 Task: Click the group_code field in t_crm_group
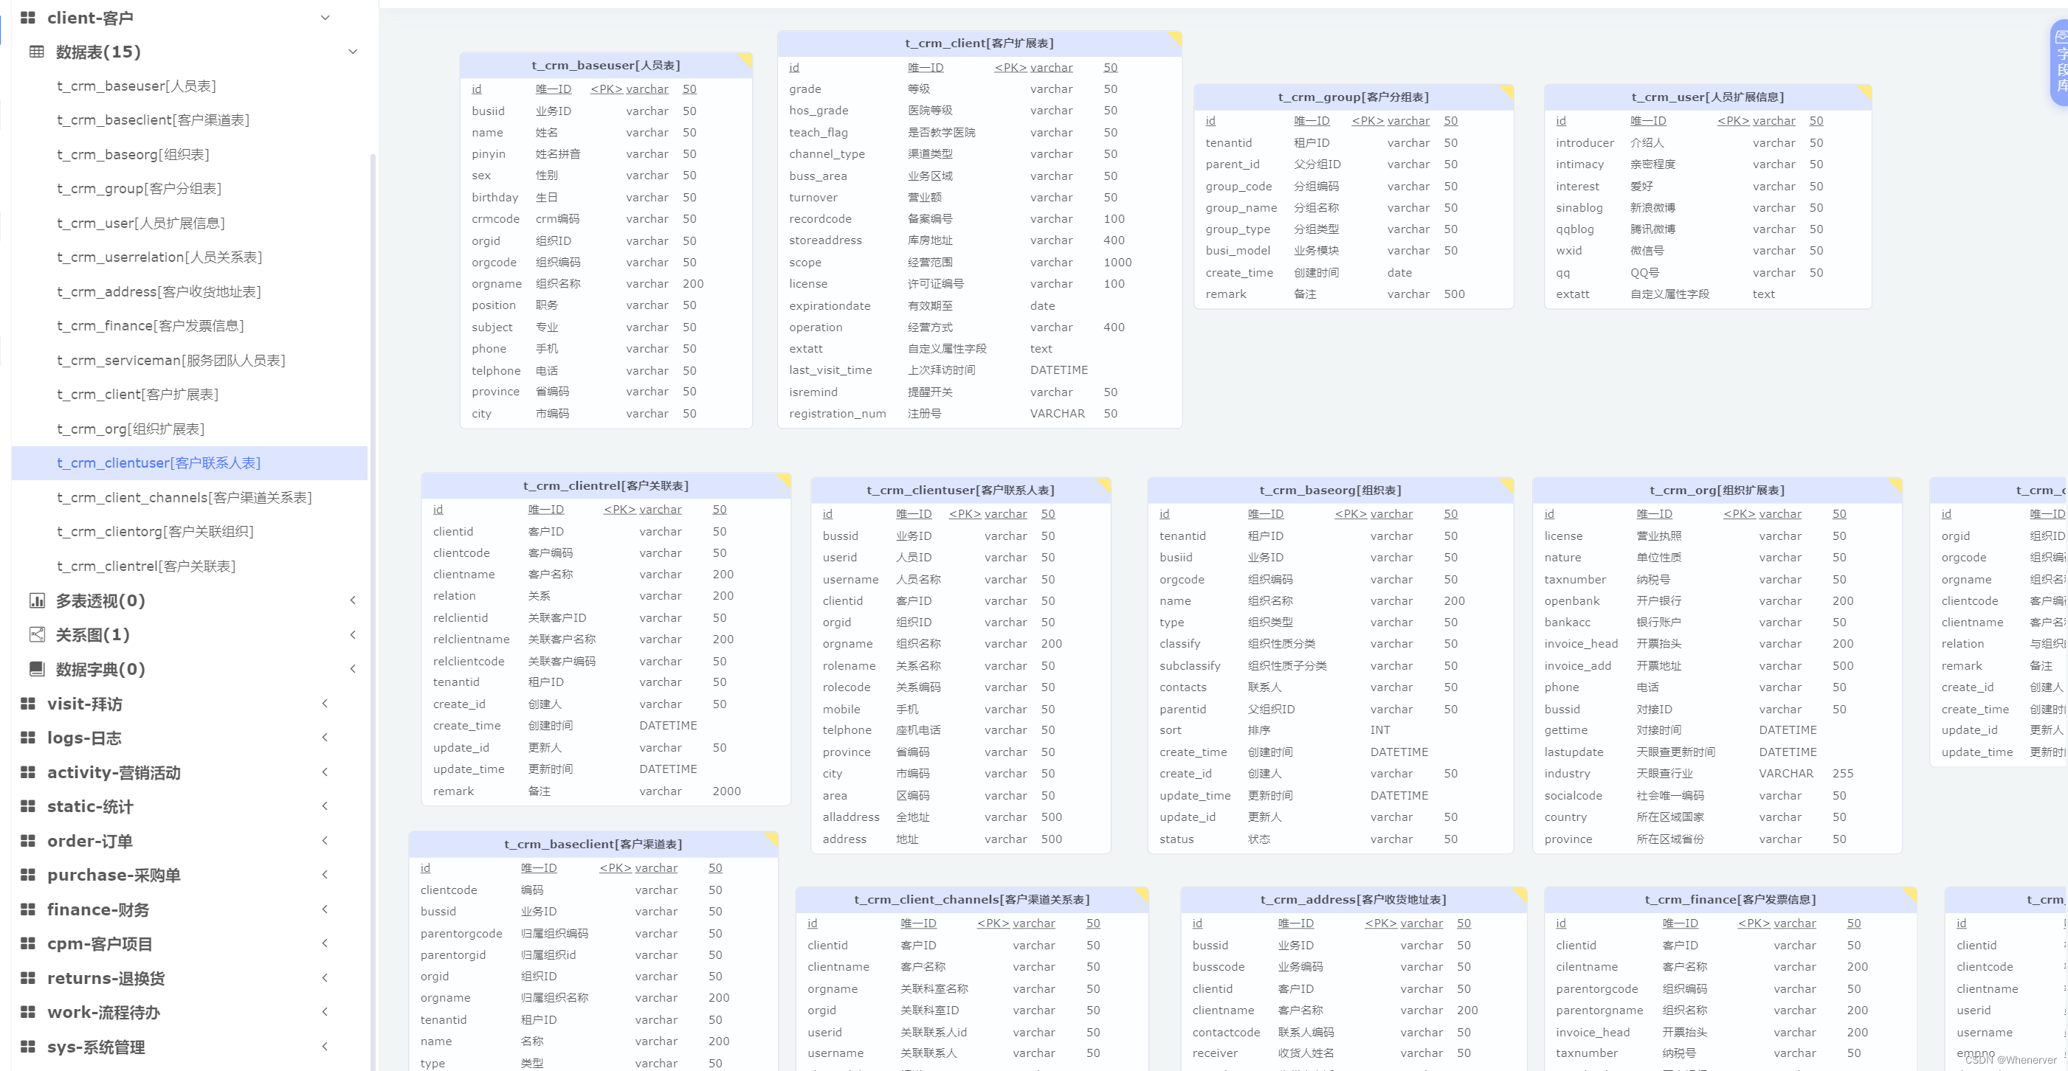(1238, 186)
